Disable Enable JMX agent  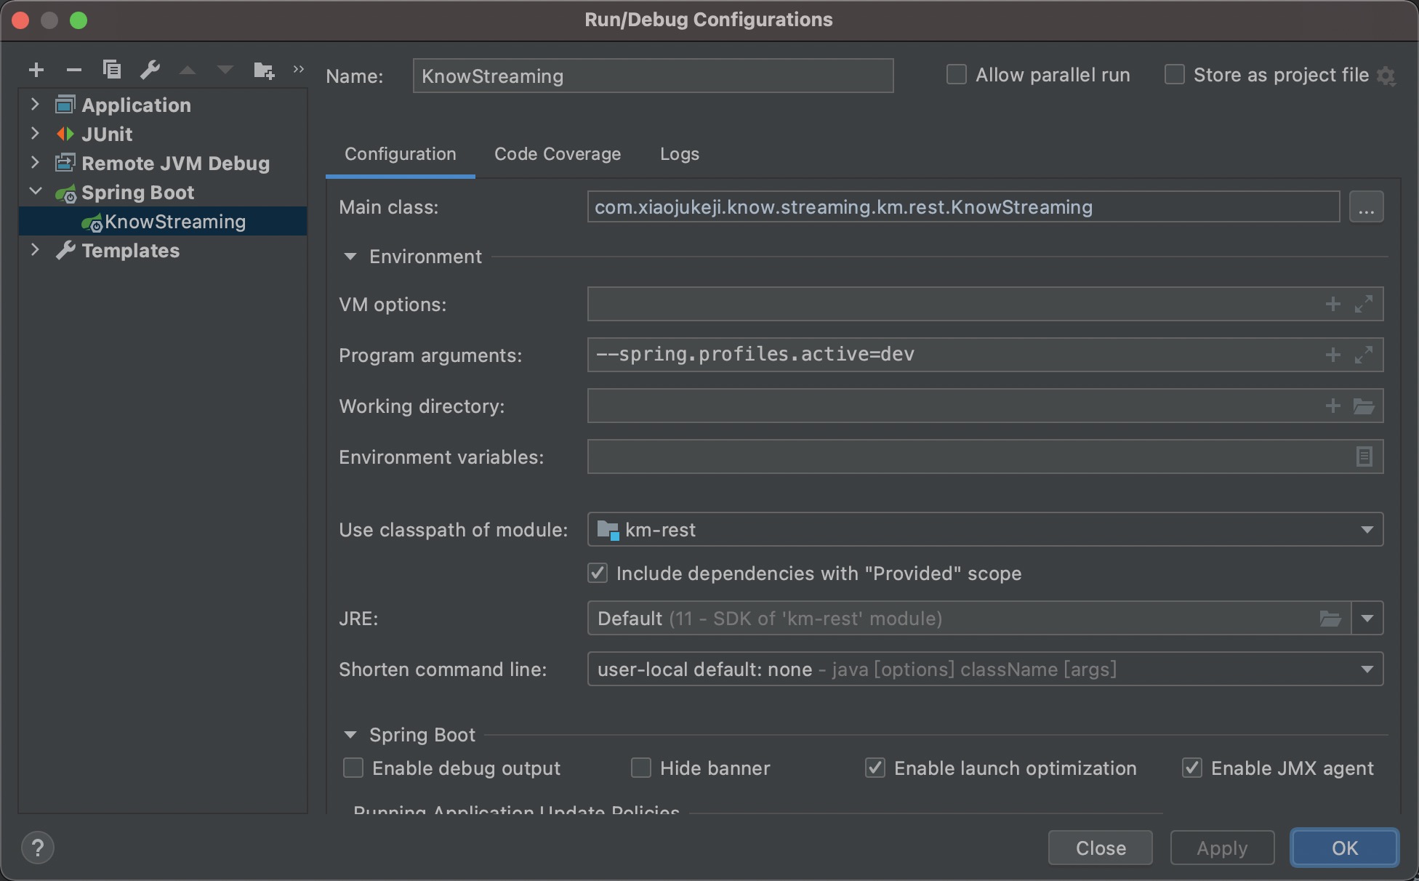pos(1191,768)
